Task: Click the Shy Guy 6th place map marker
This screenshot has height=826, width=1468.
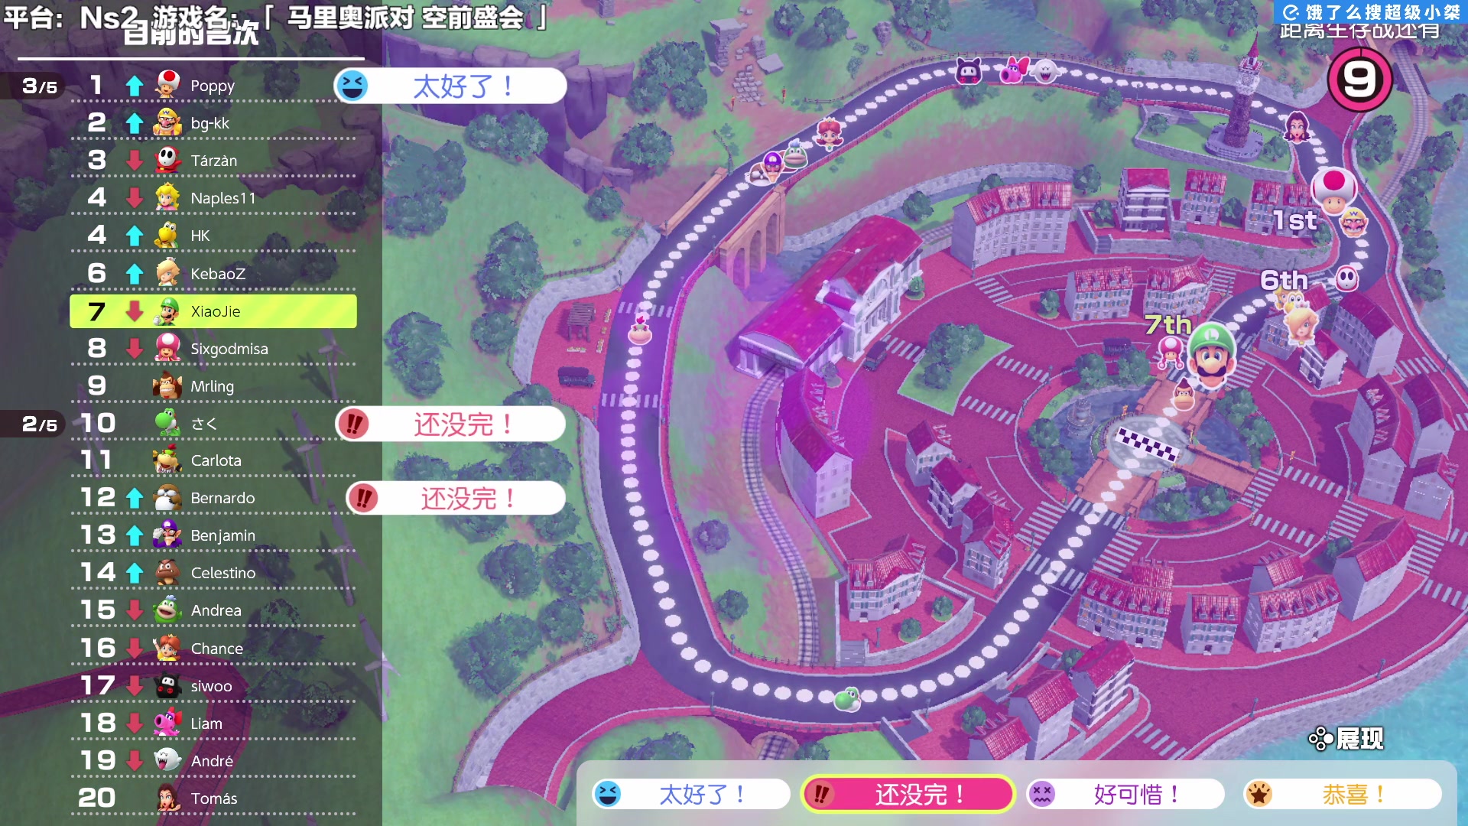Action: [x=1347, y=278]
